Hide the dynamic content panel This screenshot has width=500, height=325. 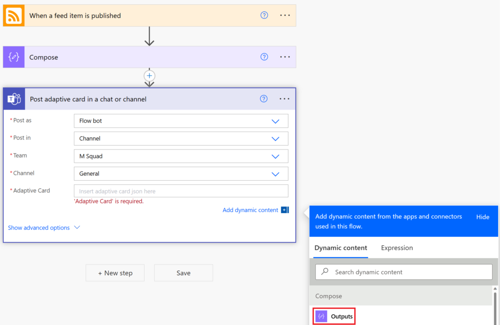(483, 217)
